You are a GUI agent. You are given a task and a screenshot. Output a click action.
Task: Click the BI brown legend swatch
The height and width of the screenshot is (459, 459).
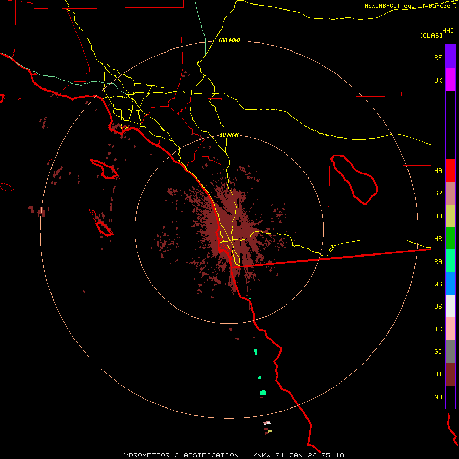coord(450,374)
